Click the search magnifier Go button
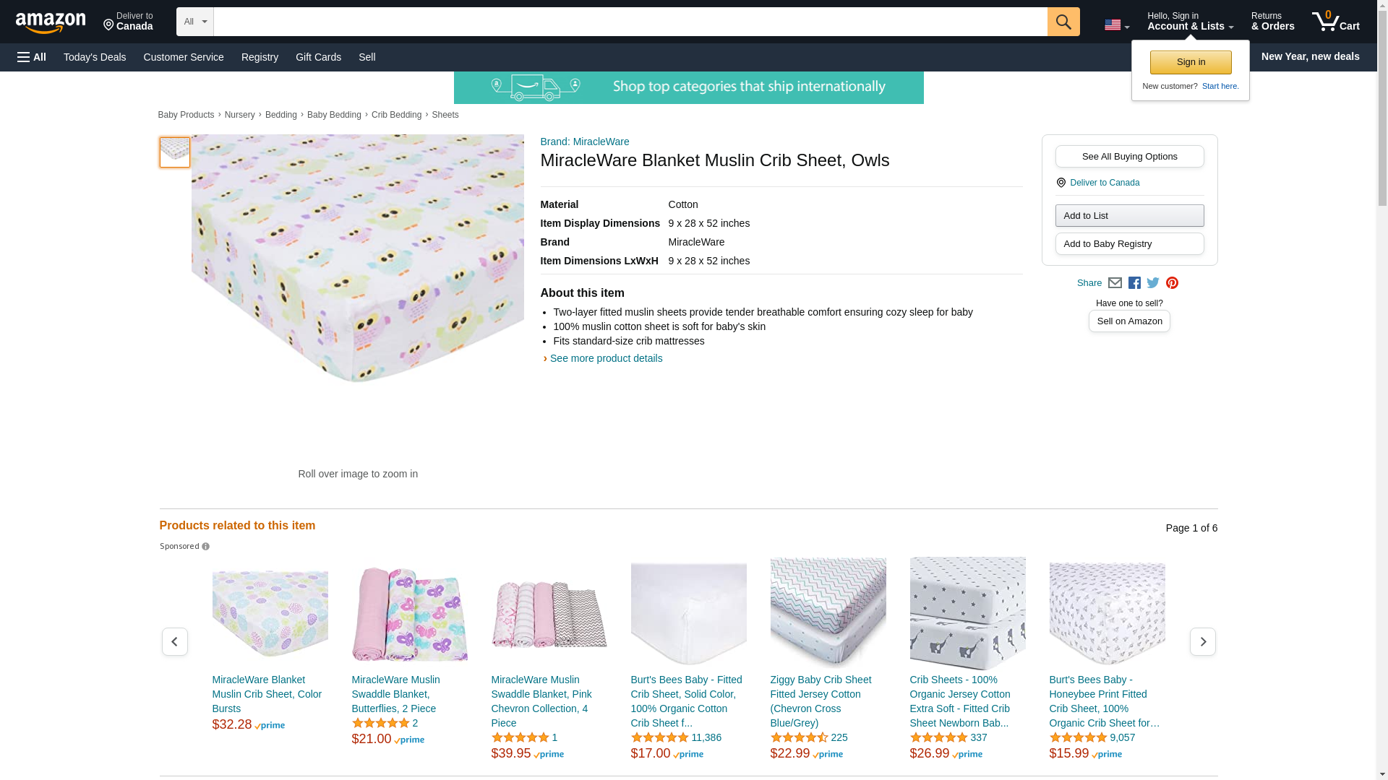This screenshot has height=780, width=1388. pyautogui.click(x=1063, y=22)
